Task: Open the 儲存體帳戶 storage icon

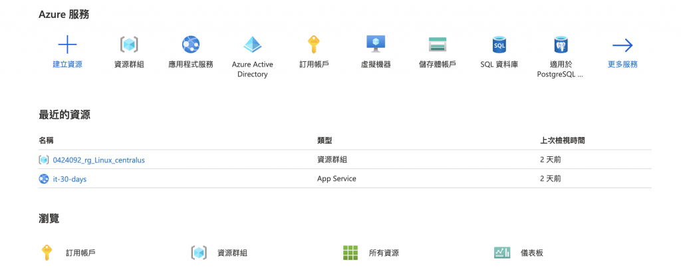Action: coord(438,45)
